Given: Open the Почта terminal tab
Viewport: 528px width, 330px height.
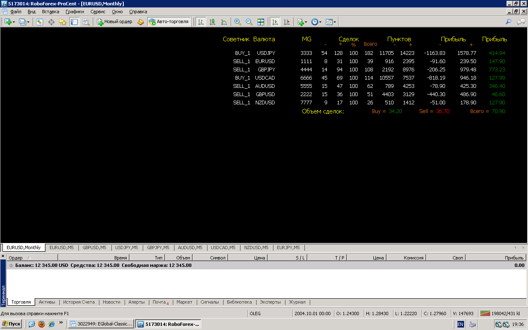Looking at the screenshot, I should [x=160, y=302].
